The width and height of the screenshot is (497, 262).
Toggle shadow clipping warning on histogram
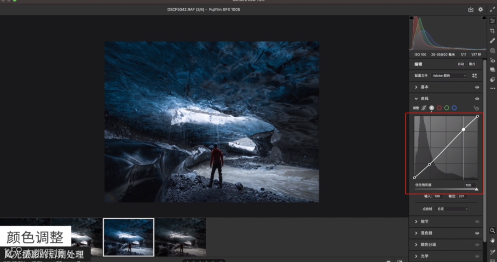click(x=411, y=18)
